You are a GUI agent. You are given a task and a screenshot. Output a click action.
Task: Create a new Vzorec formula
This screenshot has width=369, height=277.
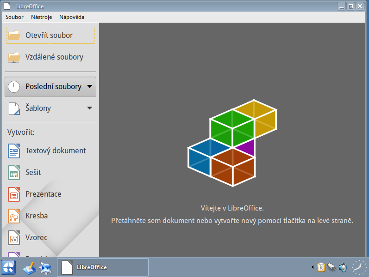coord(50,238)
